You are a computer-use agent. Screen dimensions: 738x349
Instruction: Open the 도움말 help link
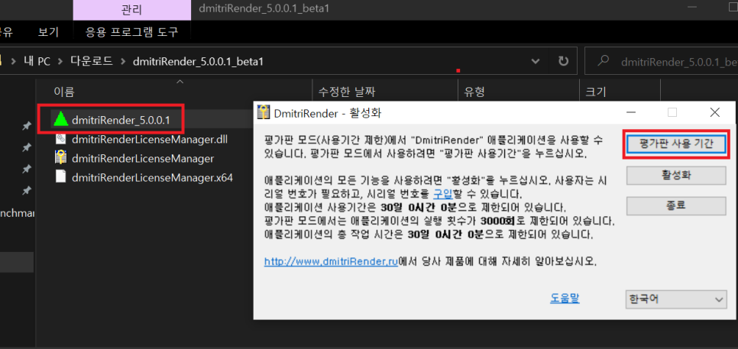click(565, 298)
